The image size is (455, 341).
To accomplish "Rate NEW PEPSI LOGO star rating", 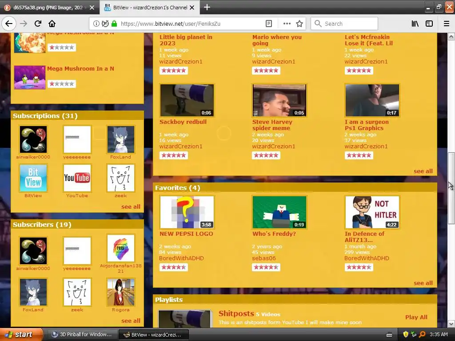I will click(x=174, y=267).
